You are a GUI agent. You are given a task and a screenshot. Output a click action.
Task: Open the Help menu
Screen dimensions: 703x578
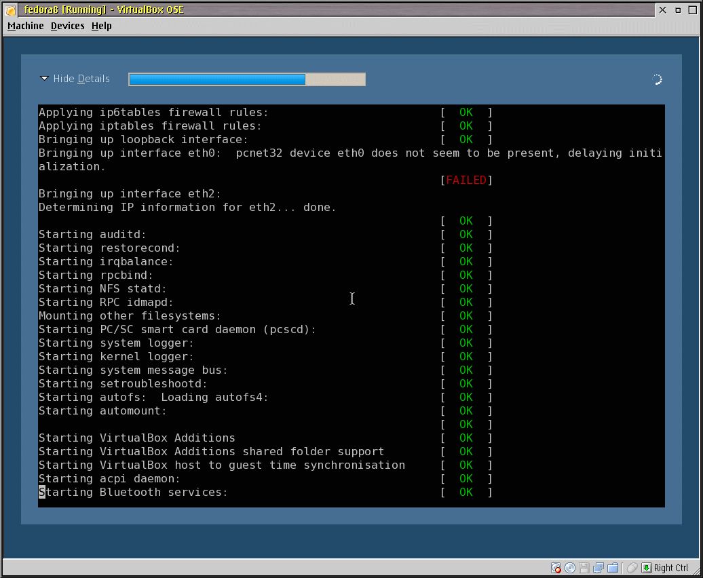101,26
